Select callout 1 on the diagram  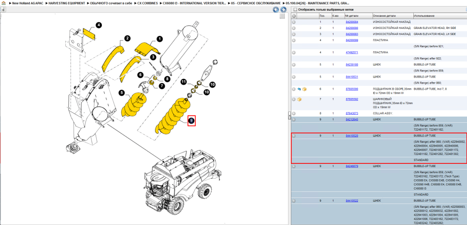click(159, 39)
